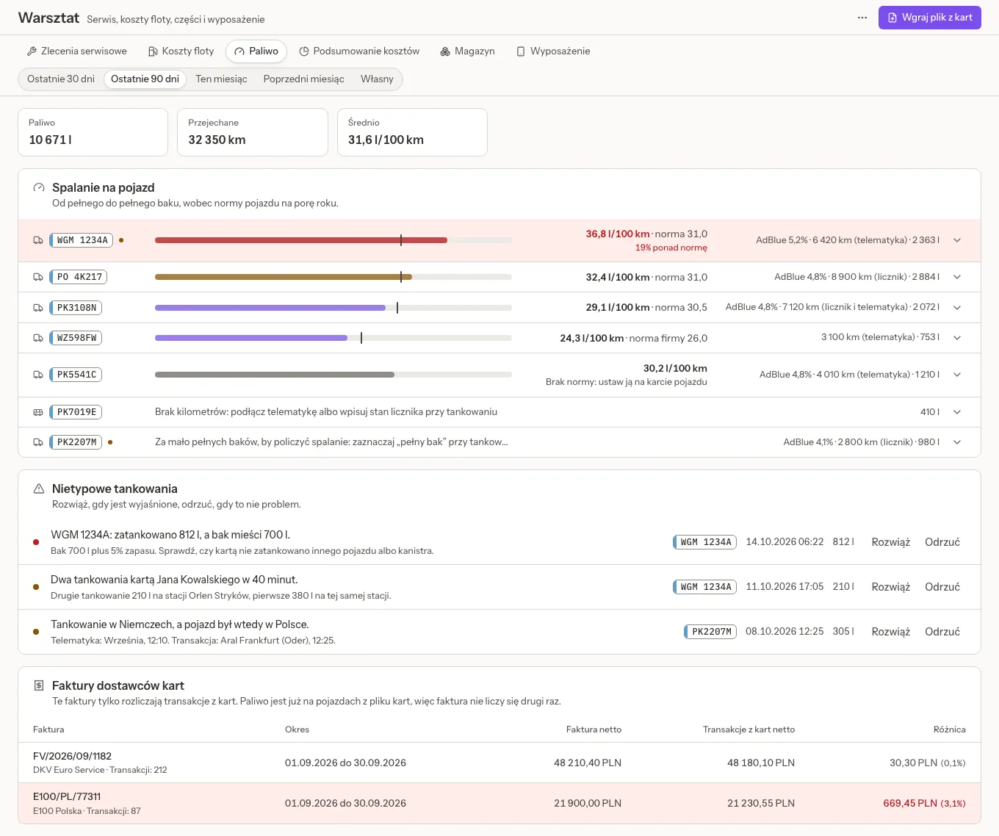
Task: Click the vehicle icon beside PK7019E
Action: click(38, 412)
